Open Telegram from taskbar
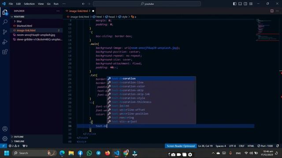Screen dimensions: 282x158 pyautogui.click(x=98, y=153)
